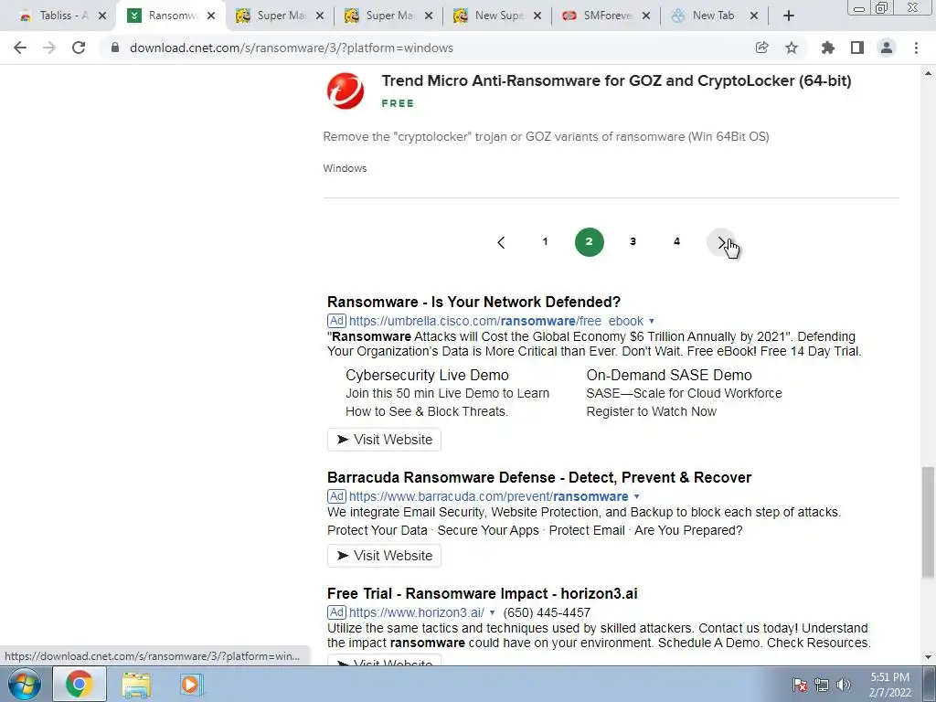The height and width of the screenshot is (702, 936).
Task: Close the New Tab tab
Action: click(754, 16)
